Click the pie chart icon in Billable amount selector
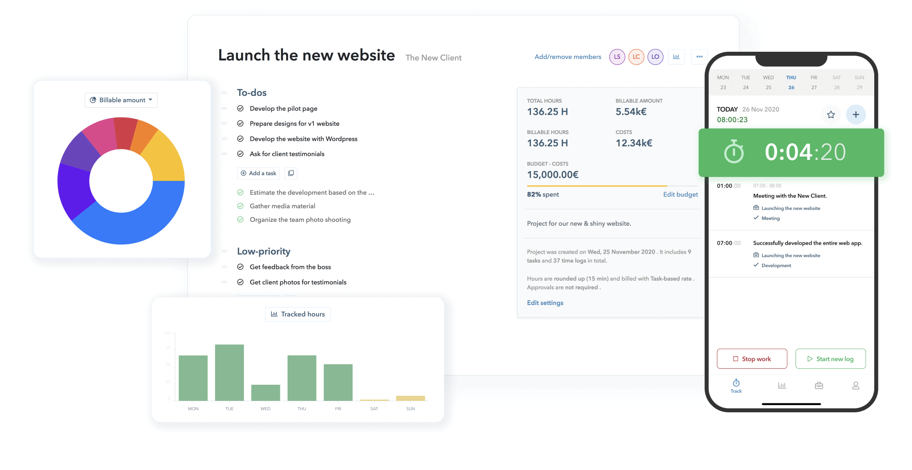The width and height of the screenshot is (912, 470). [93, 100]
